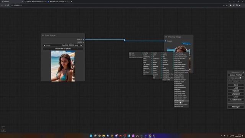Open the browser extensions puzzle icon

[x=230, y=5]
